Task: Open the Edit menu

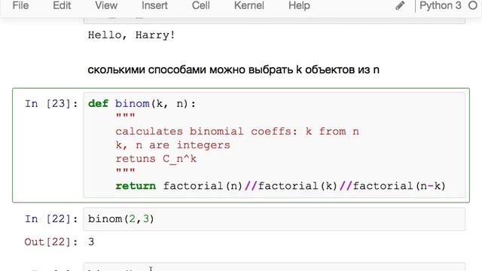Action: (x=62, y=5)
